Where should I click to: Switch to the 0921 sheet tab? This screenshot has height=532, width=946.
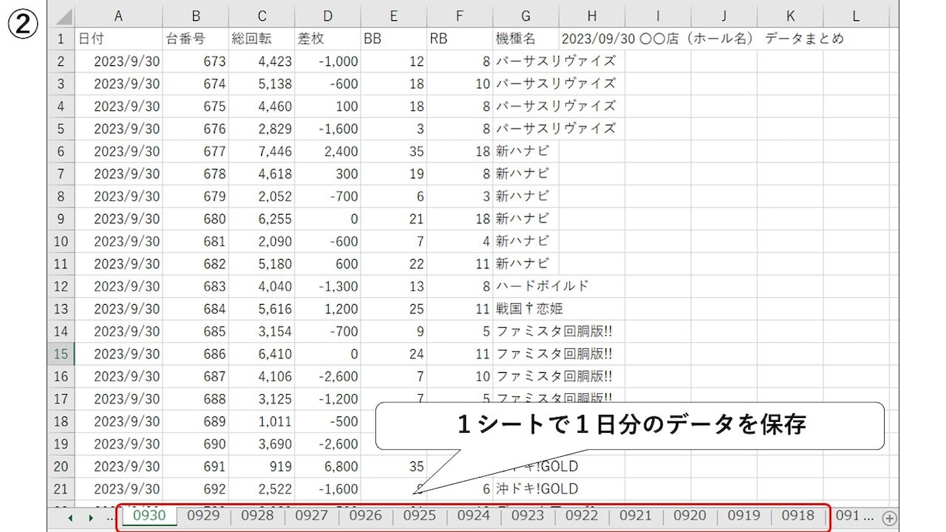(637, 516)
